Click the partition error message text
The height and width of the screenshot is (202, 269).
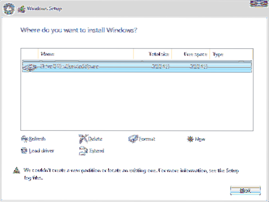pyautogui.click(x=131, y=174)
